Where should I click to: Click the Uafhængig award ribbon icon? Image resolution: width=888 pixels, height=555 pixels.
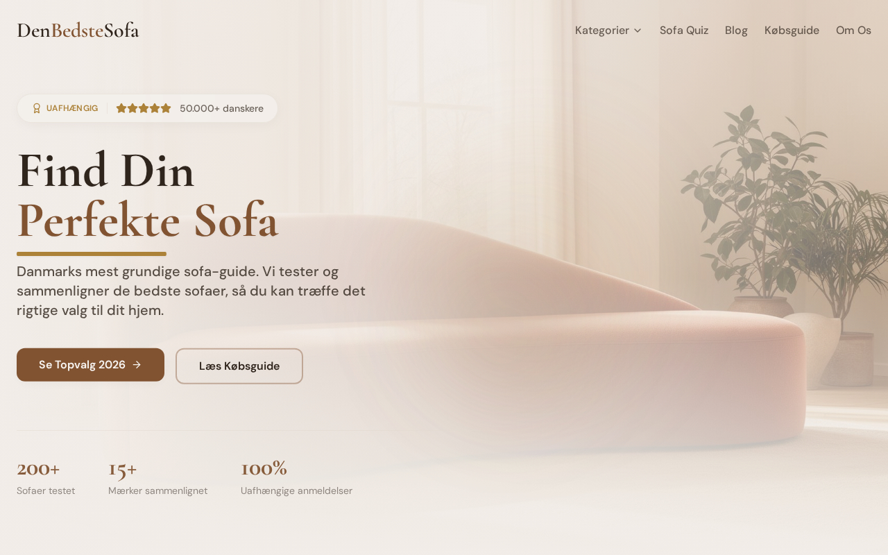(37, 108)
